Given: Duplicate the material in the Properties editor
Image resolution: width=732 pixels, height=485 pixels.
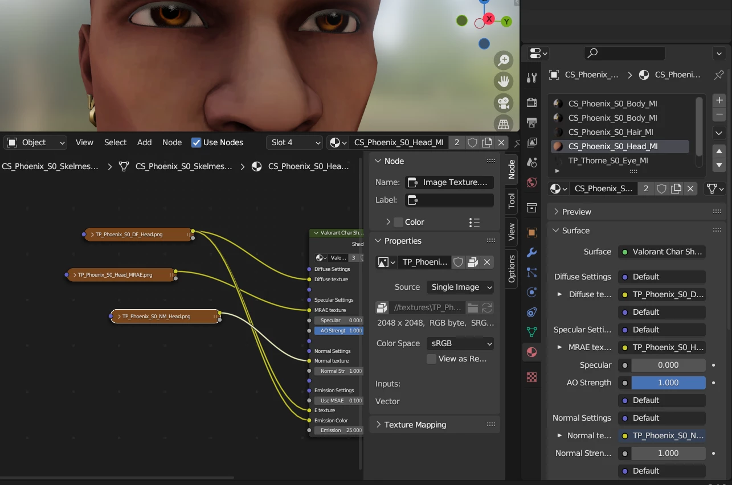Looking at the screenshot, I should click(x=676, y=188).
